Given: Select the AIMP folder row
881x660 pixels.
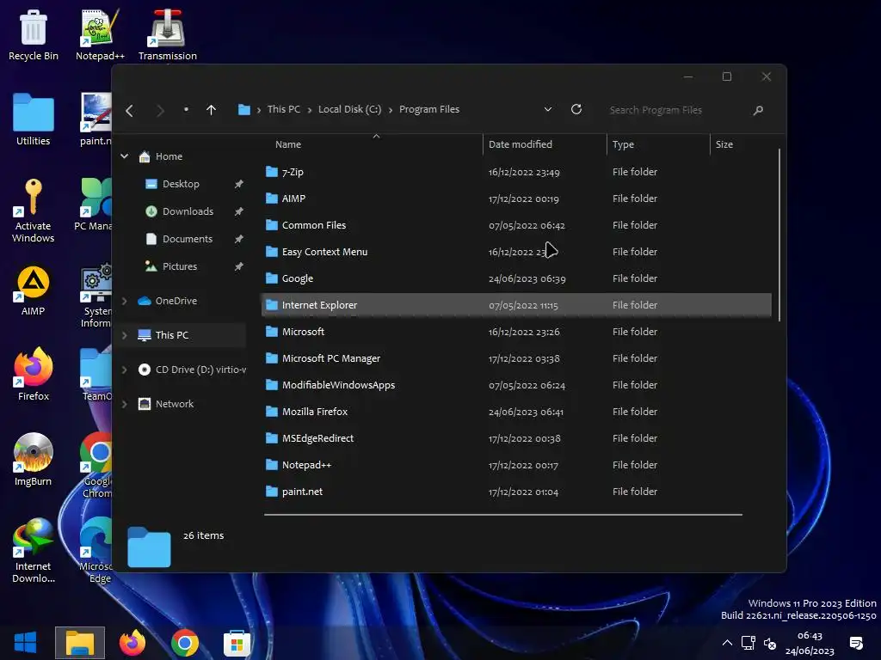Looking at the screenshot, I should pyautogui.click(x=516, y=199).
